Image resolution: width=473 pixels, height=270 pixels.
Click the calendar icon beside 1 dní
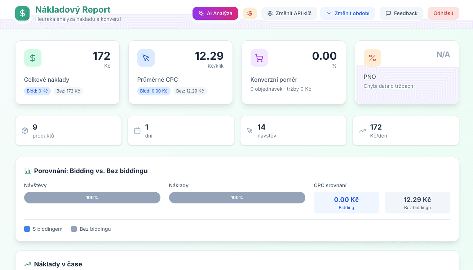point(137,131)
